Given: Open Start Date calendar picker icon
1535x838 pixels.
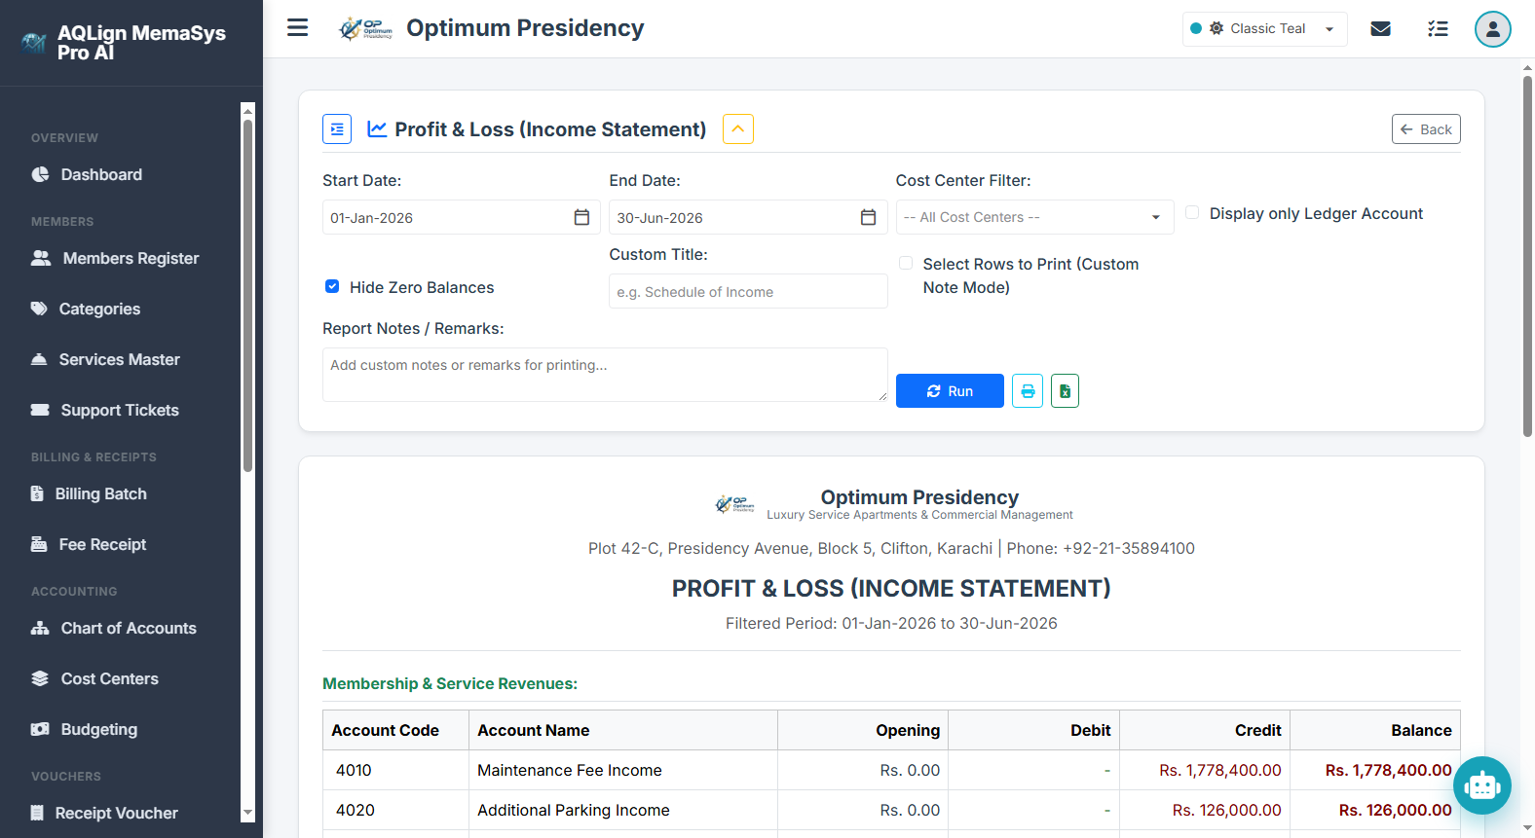Looking at the screenshot, I should tap(581, 217).
